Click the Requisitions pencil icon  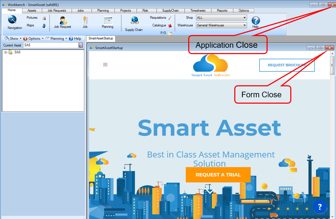[170, 18]
